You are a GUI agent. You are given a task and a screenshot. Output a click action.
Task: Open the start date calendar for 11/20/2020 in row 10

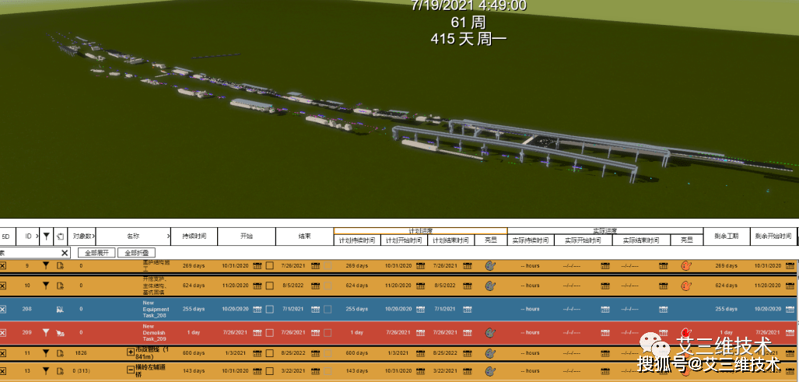(x=258, y=286)
